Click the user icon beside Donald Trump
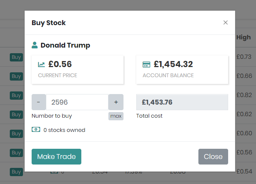Screen dimensions: 256x184 (35, 45)
